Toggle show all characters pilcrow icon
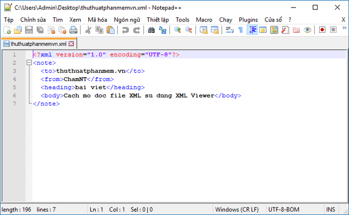349x215 pixels. point(241,30)
